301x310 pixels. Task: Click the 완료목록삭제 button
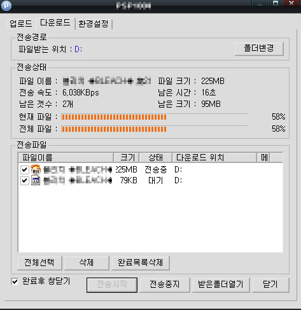pyautogui.click(x=141, y=263)
